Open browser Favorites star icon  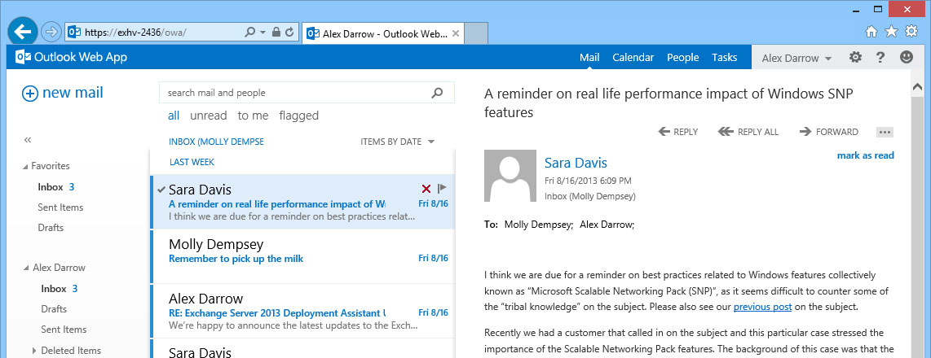(891, 32)
